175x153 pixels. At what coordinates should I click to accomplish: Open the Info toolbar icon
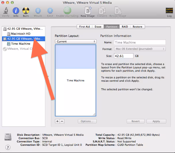[x=16, y=11]
